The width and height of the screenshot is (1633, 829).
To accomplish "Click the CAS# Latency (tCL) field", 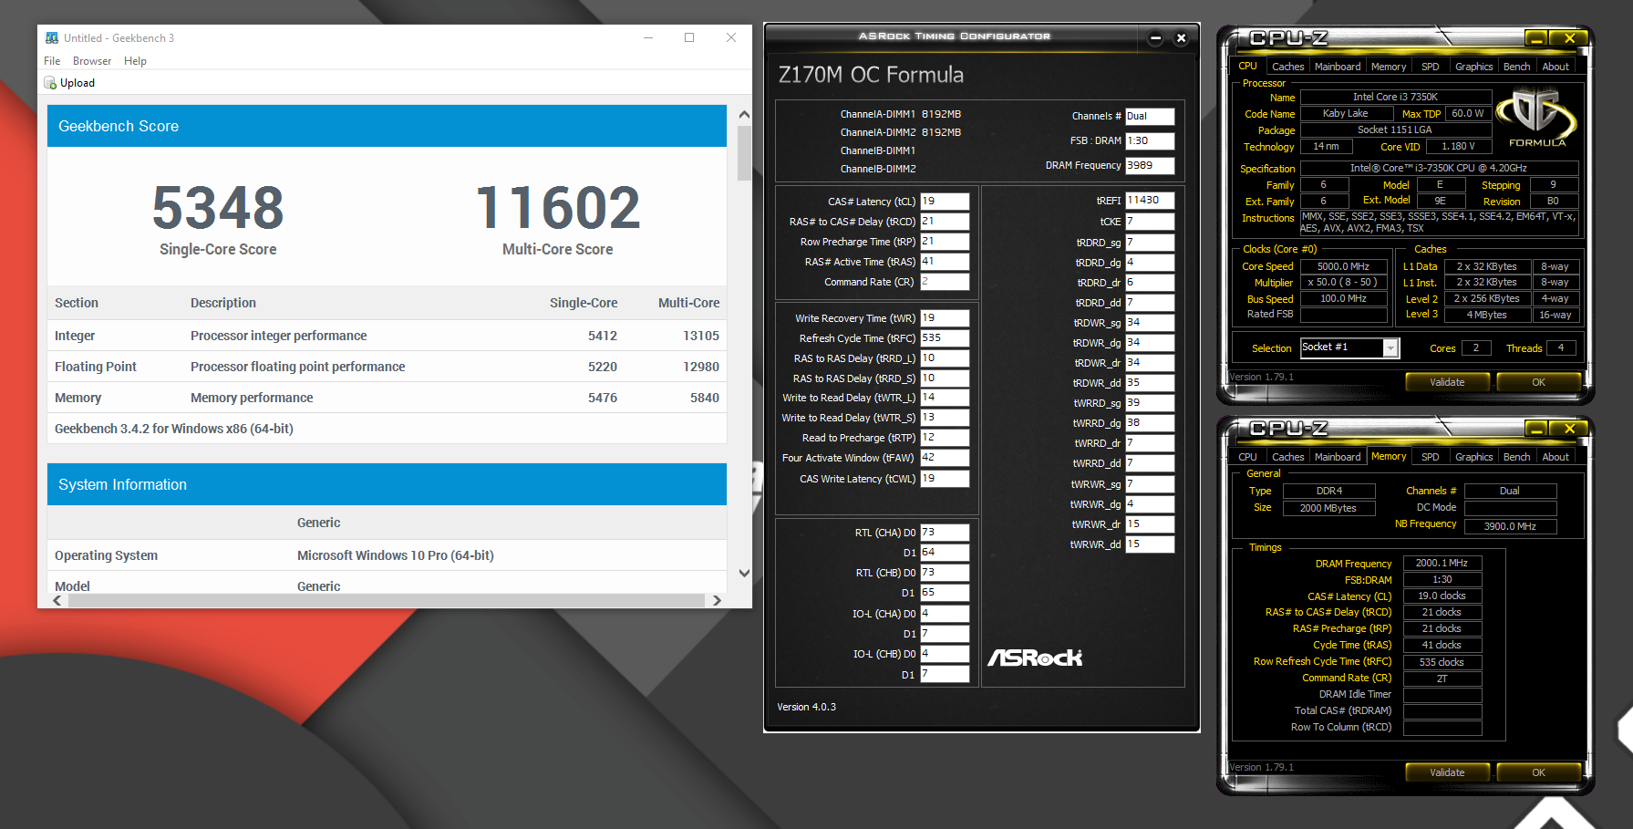I will 945,202.
